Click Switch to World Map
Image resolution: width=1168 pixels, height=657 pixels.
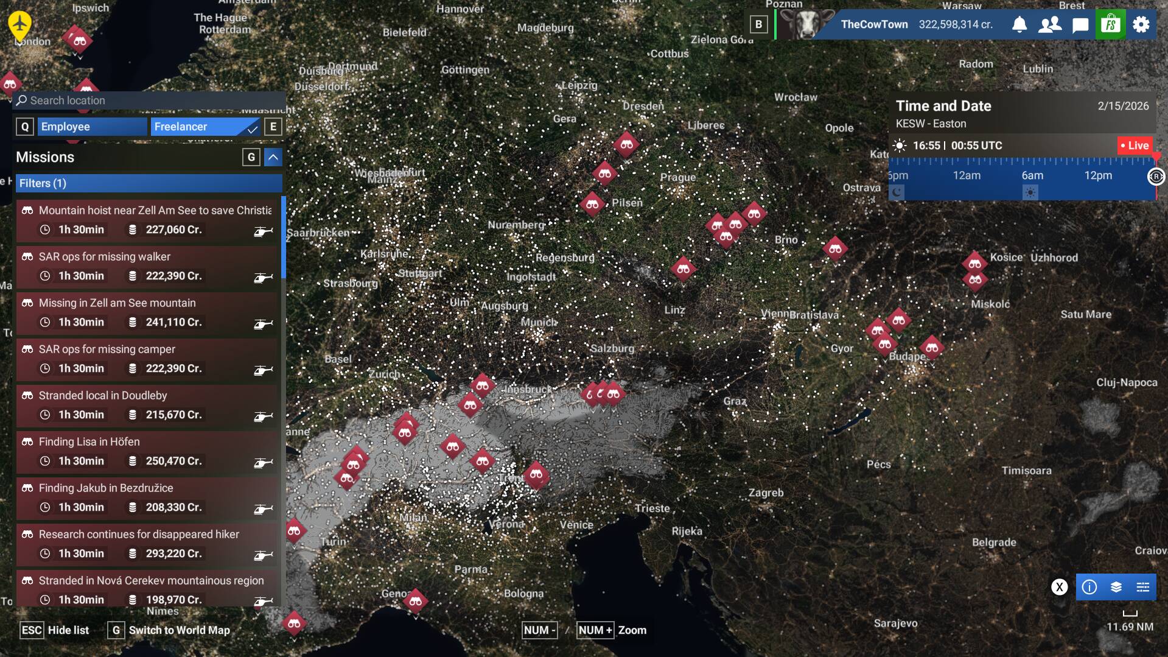(179, 630)
